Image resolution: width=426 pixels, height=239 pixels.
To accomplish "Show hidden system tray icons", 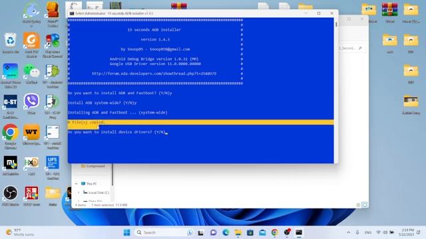I will tap(348, 232).
